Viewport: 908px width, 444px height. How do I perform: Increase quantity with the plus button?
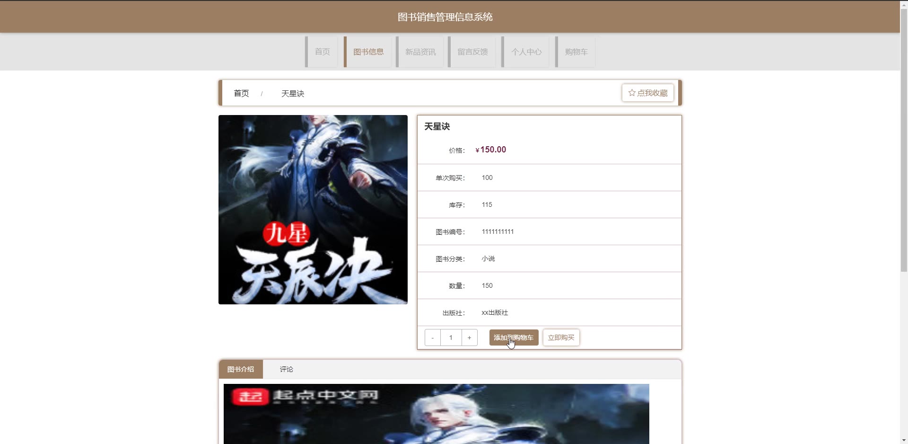click(x=469, y=337)
